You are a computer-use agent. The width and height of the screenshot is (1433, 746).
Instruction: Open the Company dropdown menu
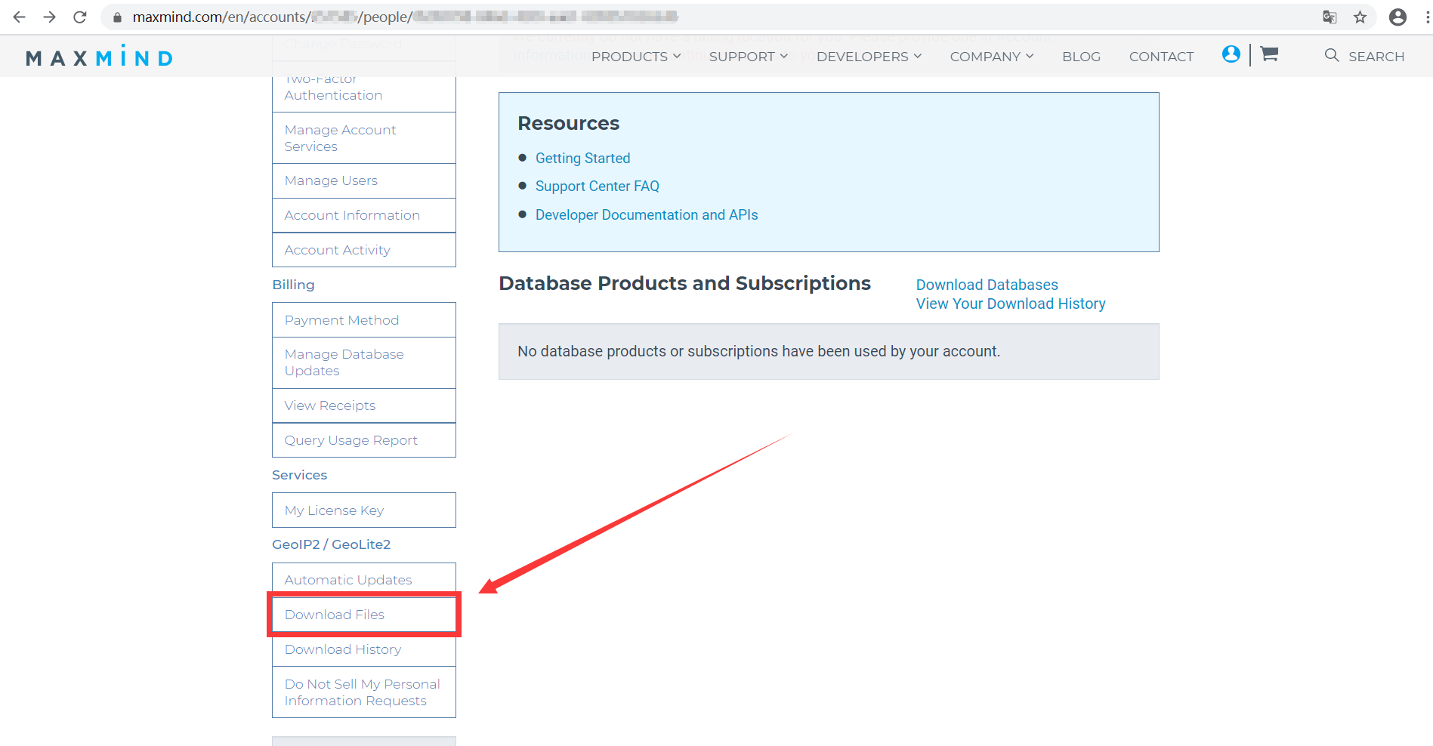pyautogui.click(x=991, y=57)
